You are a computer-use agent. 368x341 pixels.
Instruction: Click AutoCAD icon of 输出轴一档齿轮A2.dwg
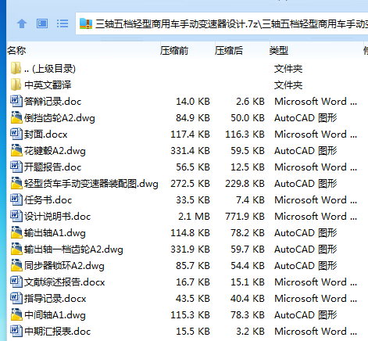click(16, 249)
